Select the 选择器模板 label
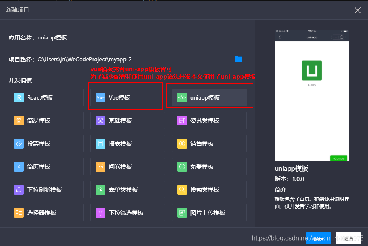This screenshot has height=246, width=368. [42, 213]
